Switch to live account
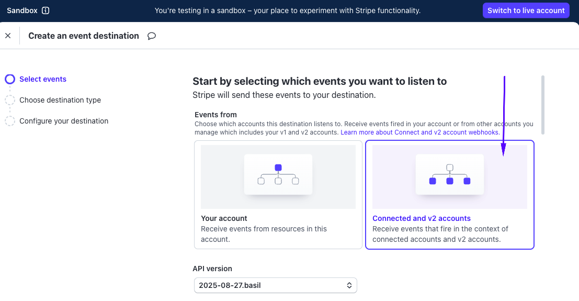Viewport: 579px width, 301px height. coord(526,10)
